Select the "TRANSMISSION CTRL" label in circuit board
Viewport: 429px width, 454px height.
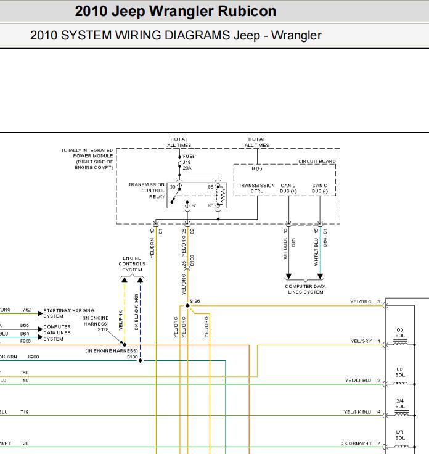(x=256, y=188)
